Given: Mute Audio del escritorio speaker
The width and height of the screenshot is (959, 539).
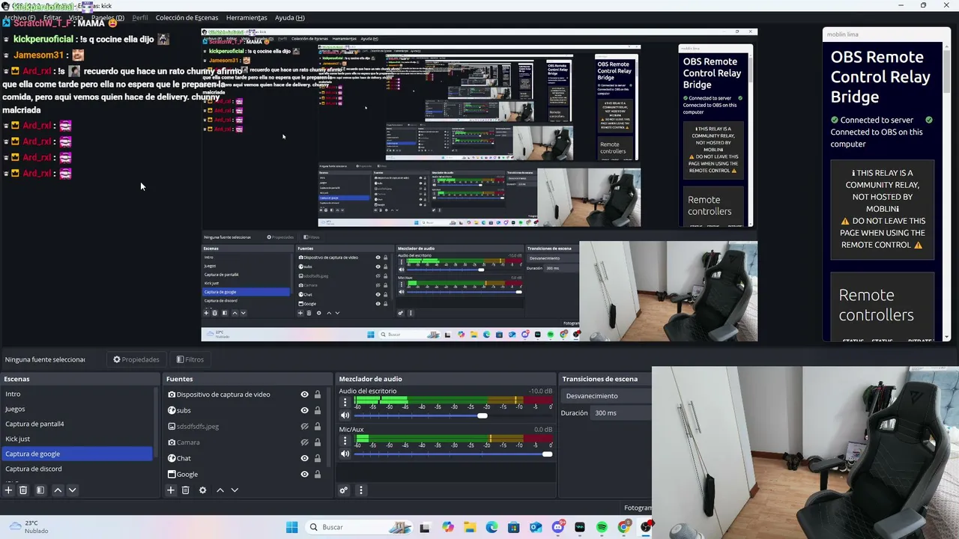Looking at the screenshot, I should click(345, 415).
